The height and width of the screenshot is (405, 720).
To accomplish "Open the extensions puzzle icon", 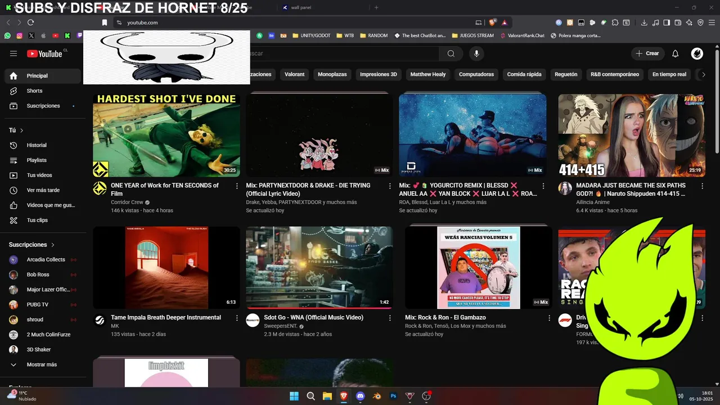I will (x=615, y=22).
